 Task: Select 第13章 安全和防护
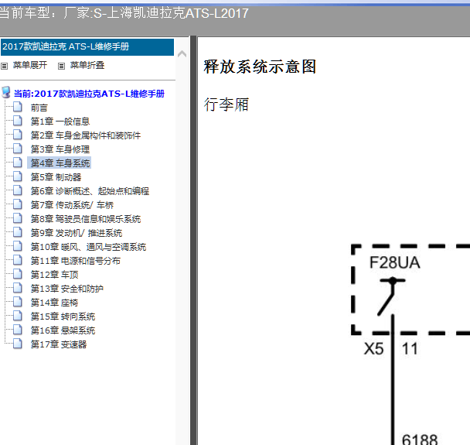tap(66, 289)
